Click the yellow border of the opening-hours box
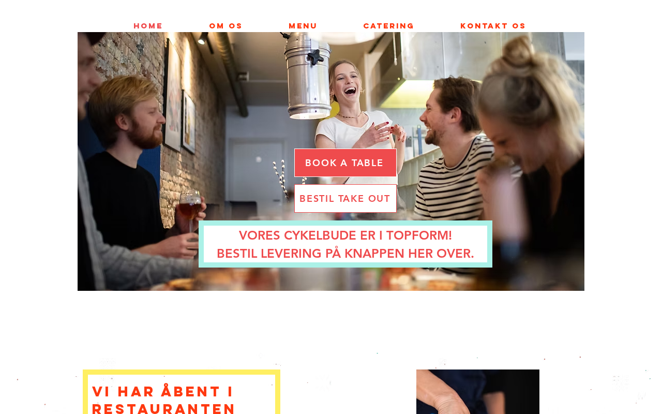The image size is (662, 414). click(x=182, y=372)
